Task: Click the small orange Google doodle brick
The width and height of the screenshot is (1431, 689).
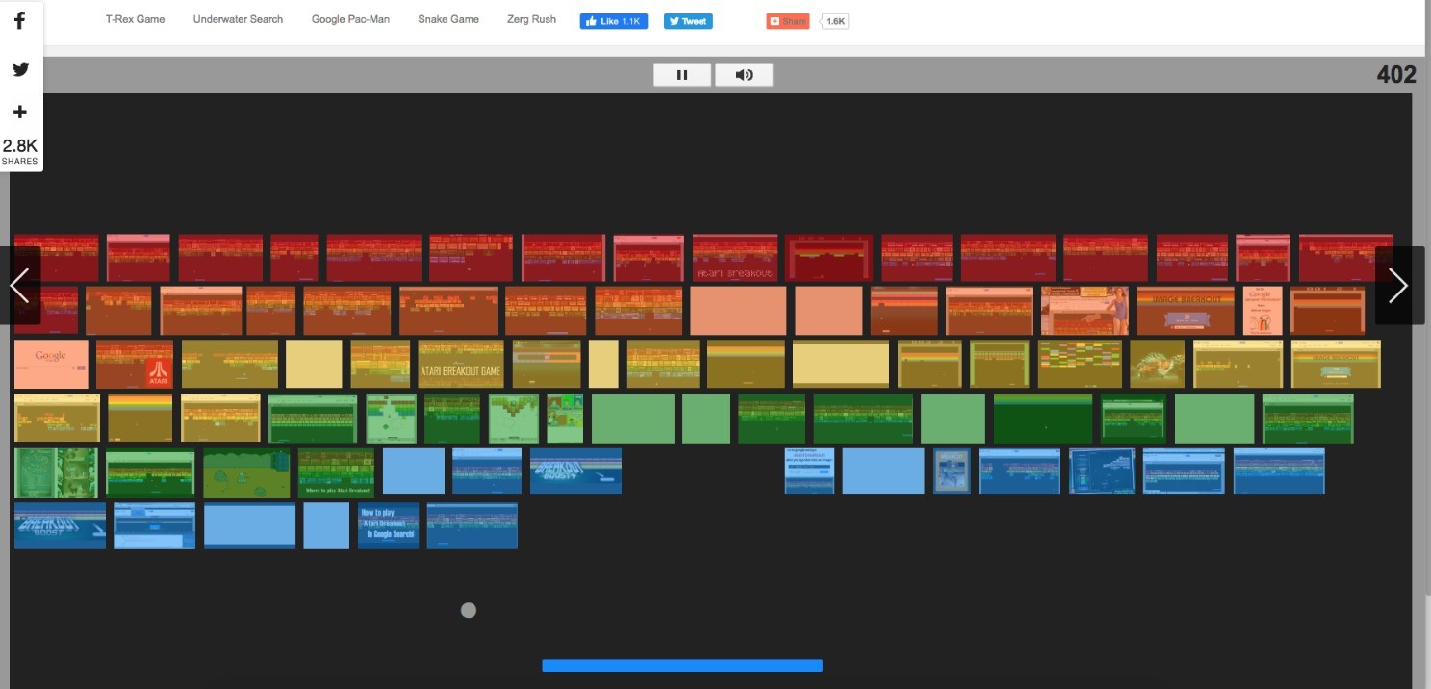Action: (1263, 310)
